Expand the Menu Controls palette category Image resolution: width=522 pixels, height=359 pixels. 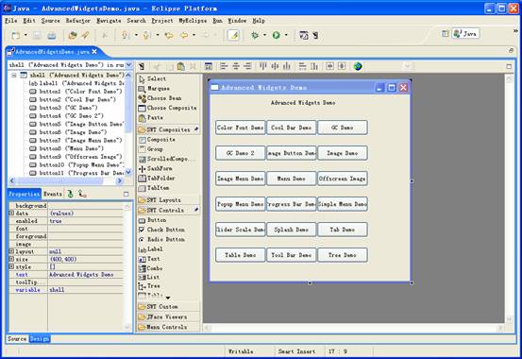tap(168, 327)
